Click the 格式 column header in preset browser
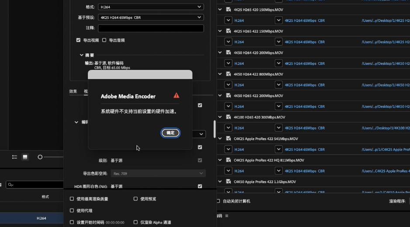The image size is (410, 227). pos(45,197)
